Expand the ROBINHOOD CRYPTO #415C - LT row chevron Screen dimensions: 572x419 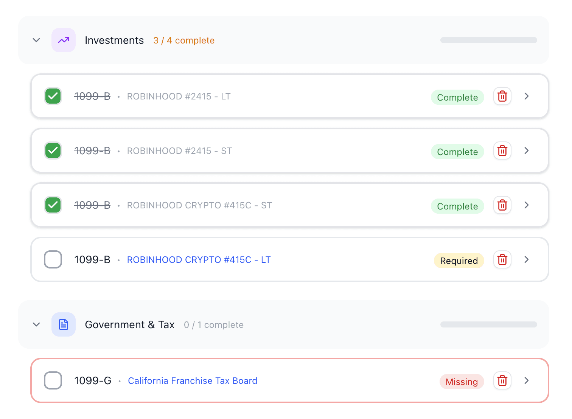pos(526,260)
